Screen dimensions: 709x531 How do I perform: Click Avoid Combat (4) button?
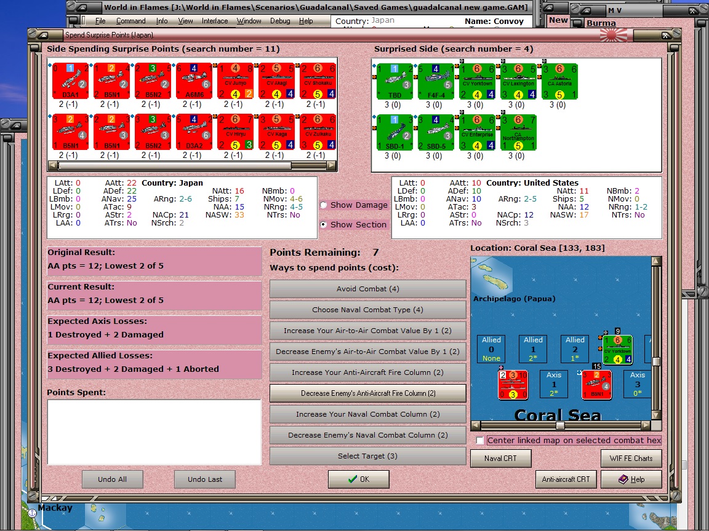coord(367,289)
